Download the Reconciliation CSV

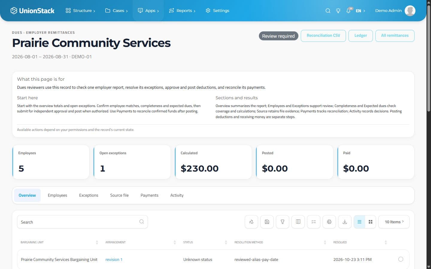[323, 36]
